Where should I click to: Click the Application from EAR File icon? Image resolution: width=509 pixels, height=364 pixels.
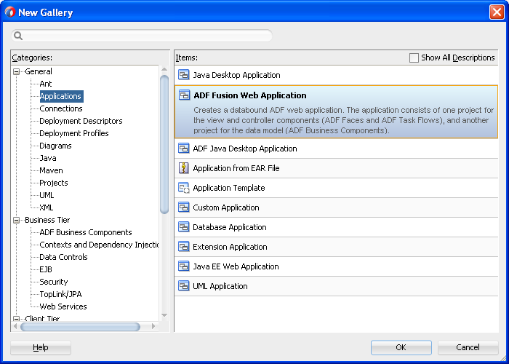click(x=184, y=168)
